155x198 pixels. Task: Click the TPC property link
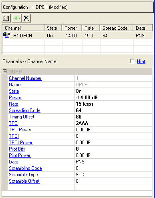13,123
